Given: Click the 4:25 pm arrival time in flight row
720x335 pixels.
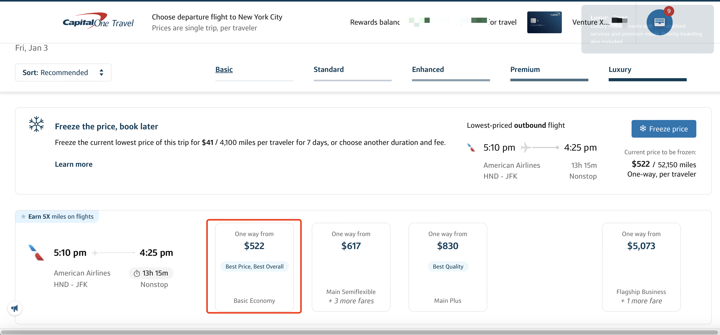Looking at the screenshot, I should pyautogui.click(x=156, y=253).
